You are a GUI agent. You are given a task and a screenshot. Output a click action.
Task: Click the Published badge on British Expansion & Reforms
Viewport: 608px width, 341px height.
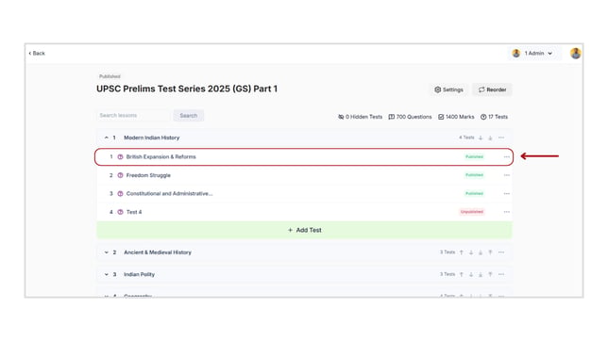474,156
